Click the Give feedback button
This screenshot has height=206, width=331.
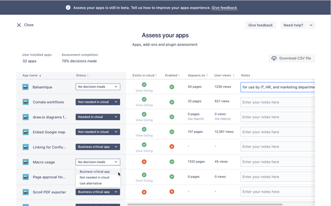[260, 25]
